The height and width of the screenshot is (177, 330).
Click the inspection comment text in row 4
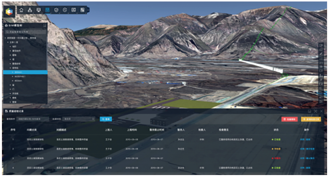[235, 168]
